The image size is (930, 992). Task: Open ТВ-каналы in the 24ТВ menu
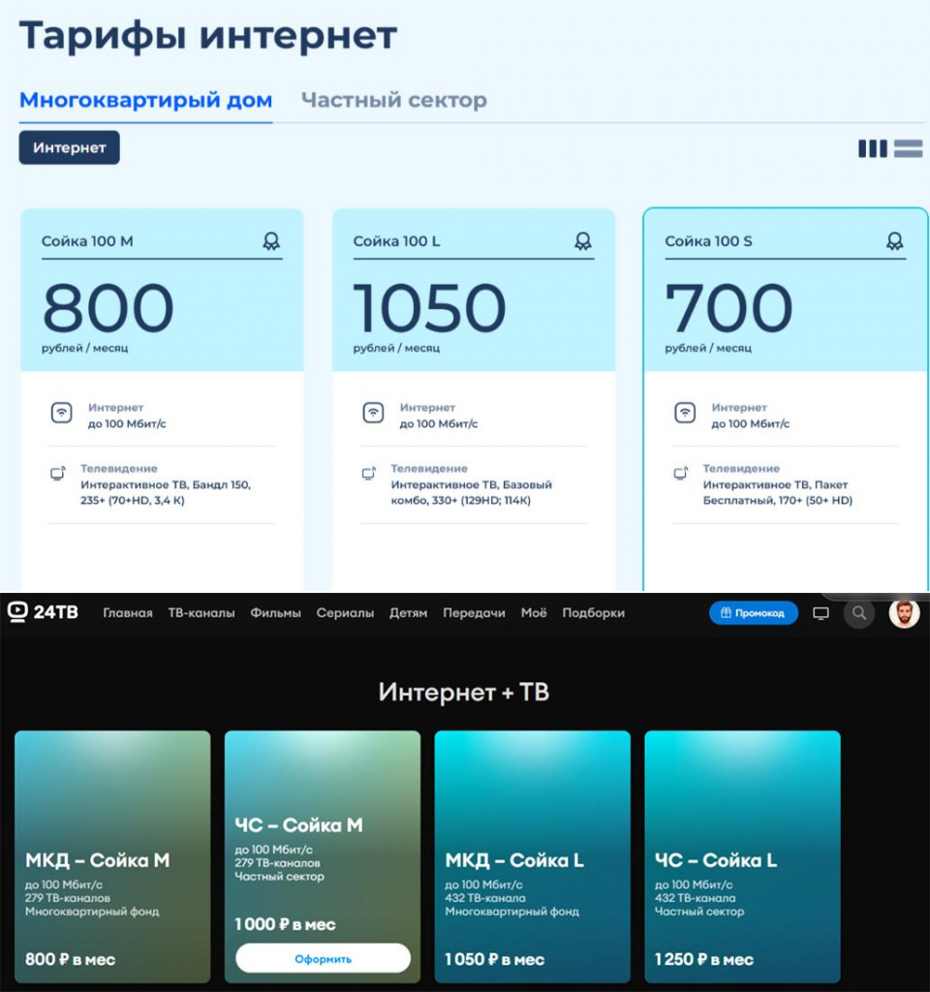[201, 613]
